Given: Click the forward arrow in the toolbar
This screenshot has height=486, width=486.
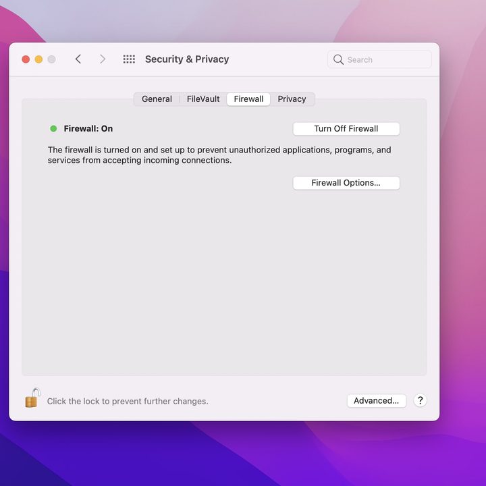Looking at the screenshot, I should [103, 59].
